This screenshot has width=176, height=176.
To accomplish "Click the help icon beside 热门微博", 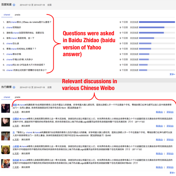I will 14,87.
